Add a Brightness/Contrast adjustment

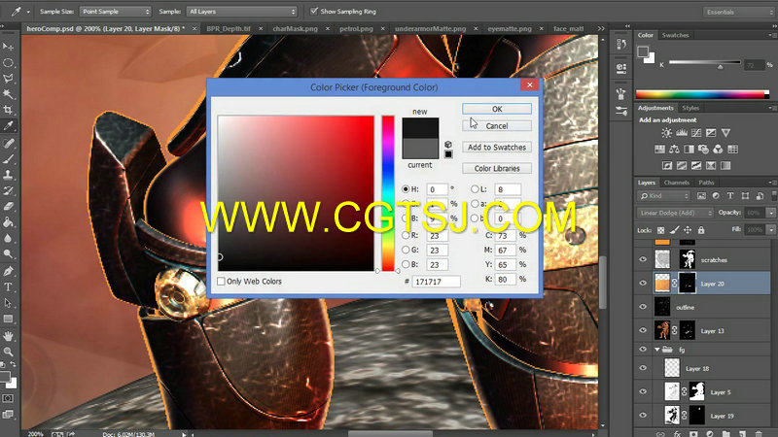click(x=666, y=133)
